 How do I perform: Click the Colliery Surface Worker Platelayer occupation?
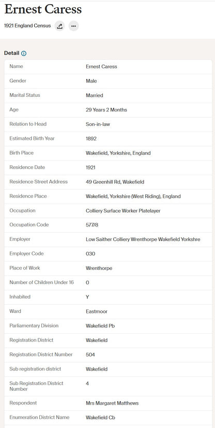click(123, 211)
